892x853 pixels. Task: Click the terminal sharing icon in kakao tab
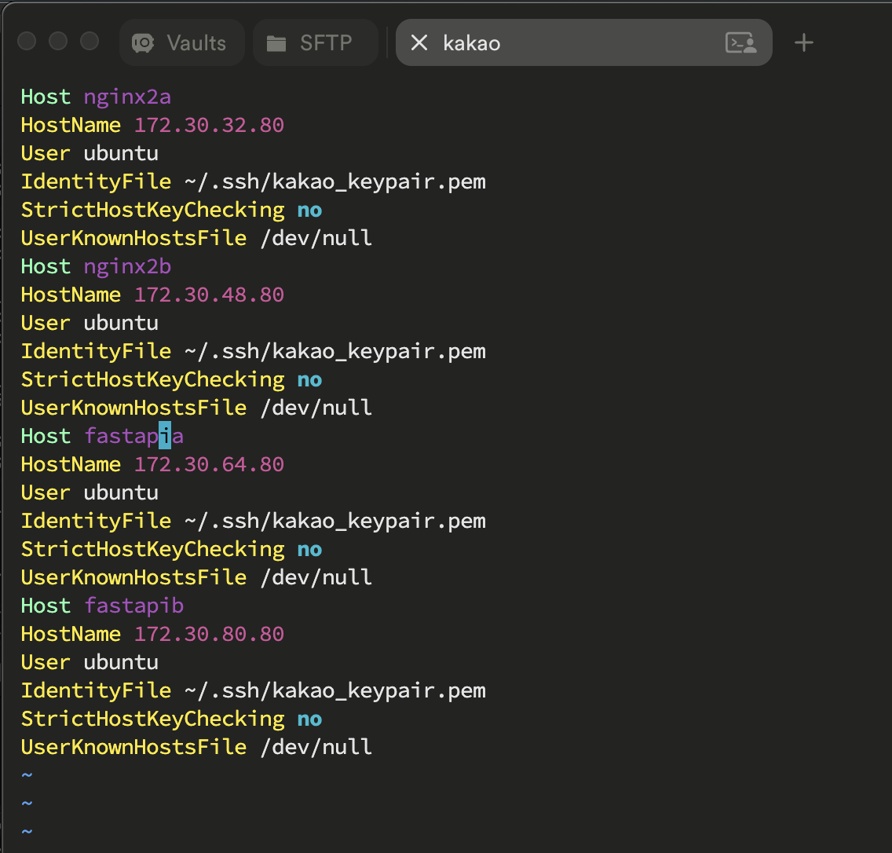coord(740,42)
